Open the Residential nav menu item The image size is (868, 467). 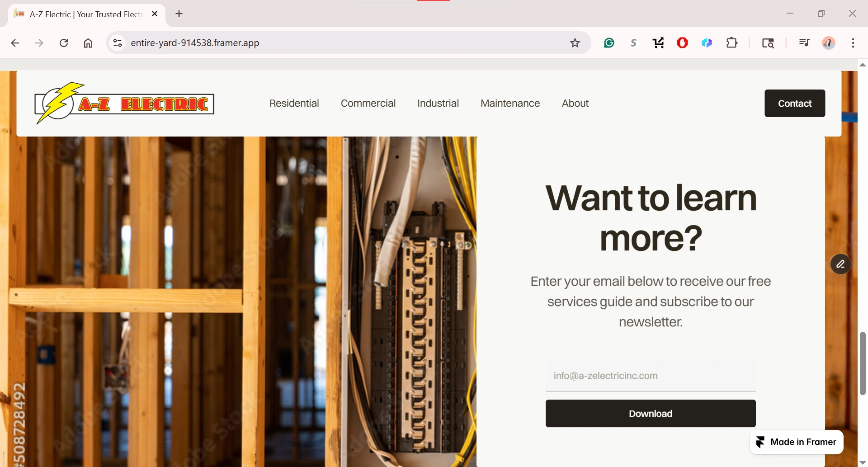pyautogui.click(x=294, y=103)
